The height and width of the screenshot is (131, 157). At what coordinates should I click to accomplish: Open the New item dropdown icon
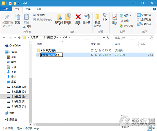[105, 15]
